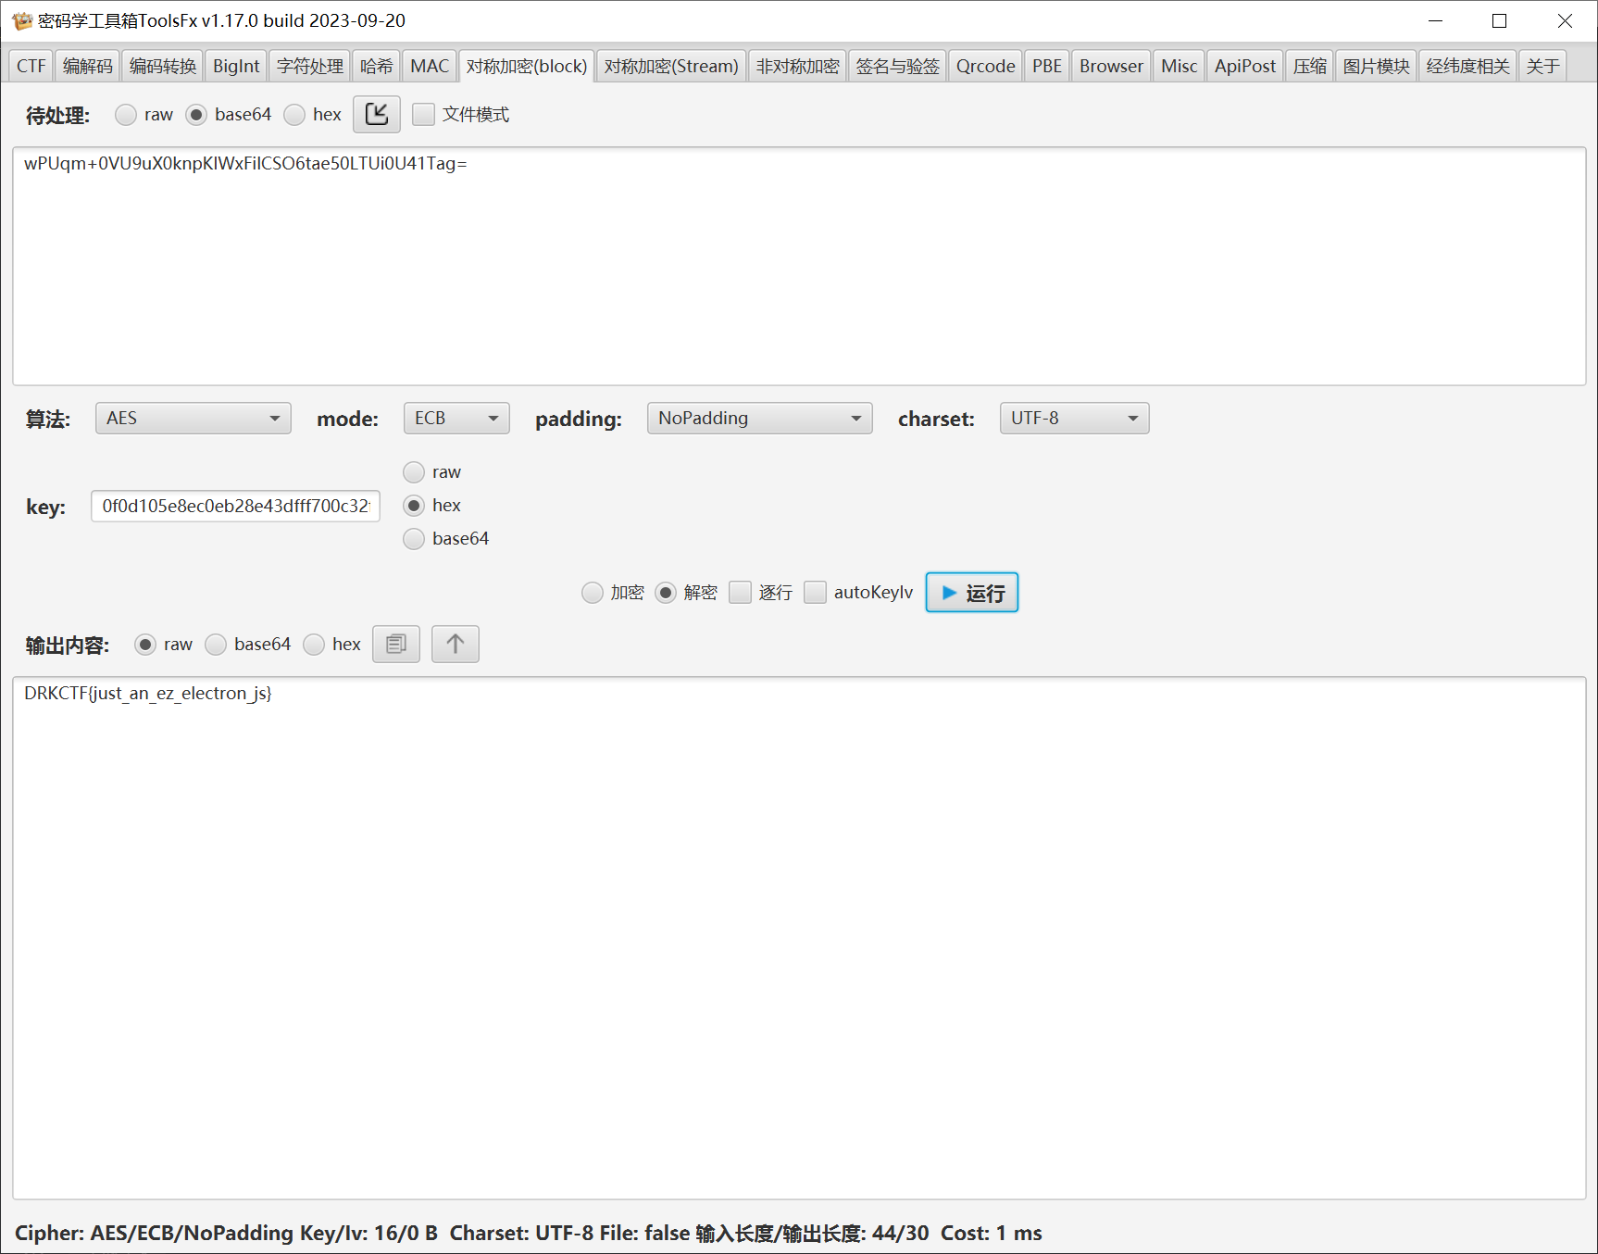Select the 加密 encrypt radio button

click(x=593, y=593)
